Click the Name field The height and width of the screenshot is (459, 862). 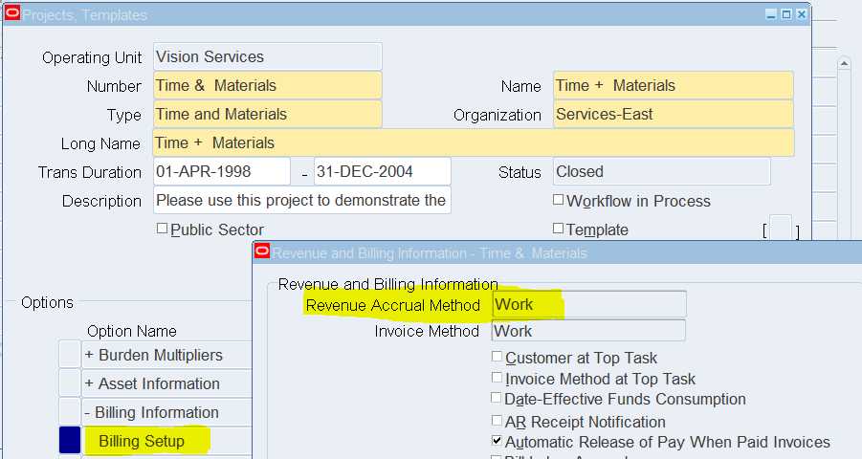pyautogui.click(x=674, y=85)
